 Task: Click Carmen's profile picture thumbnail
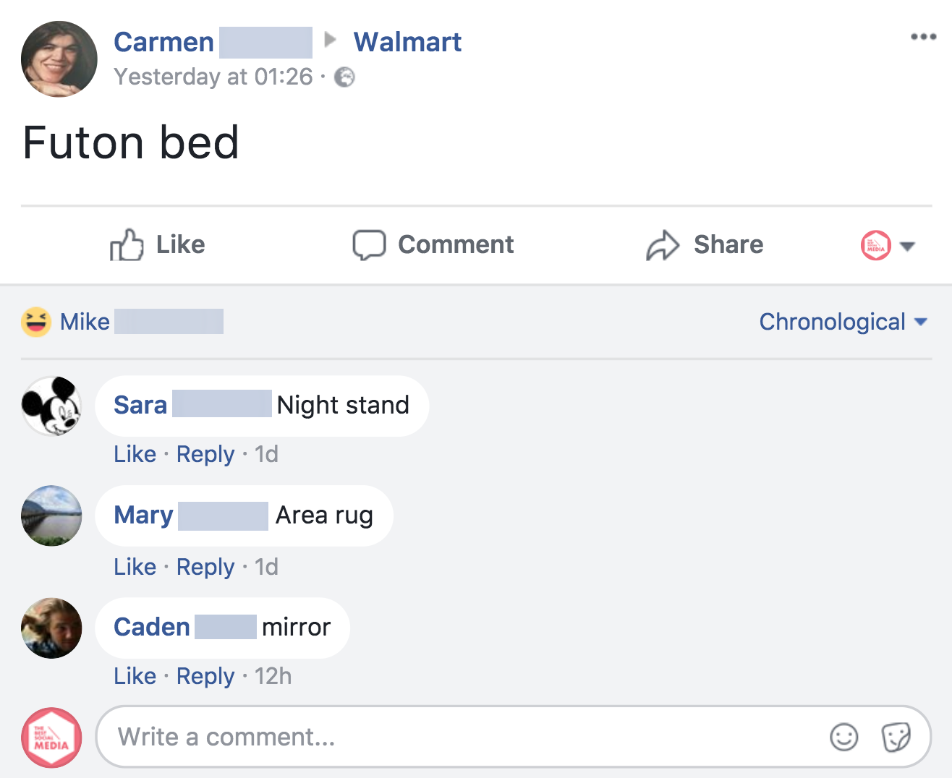click(x=59, y=59)
